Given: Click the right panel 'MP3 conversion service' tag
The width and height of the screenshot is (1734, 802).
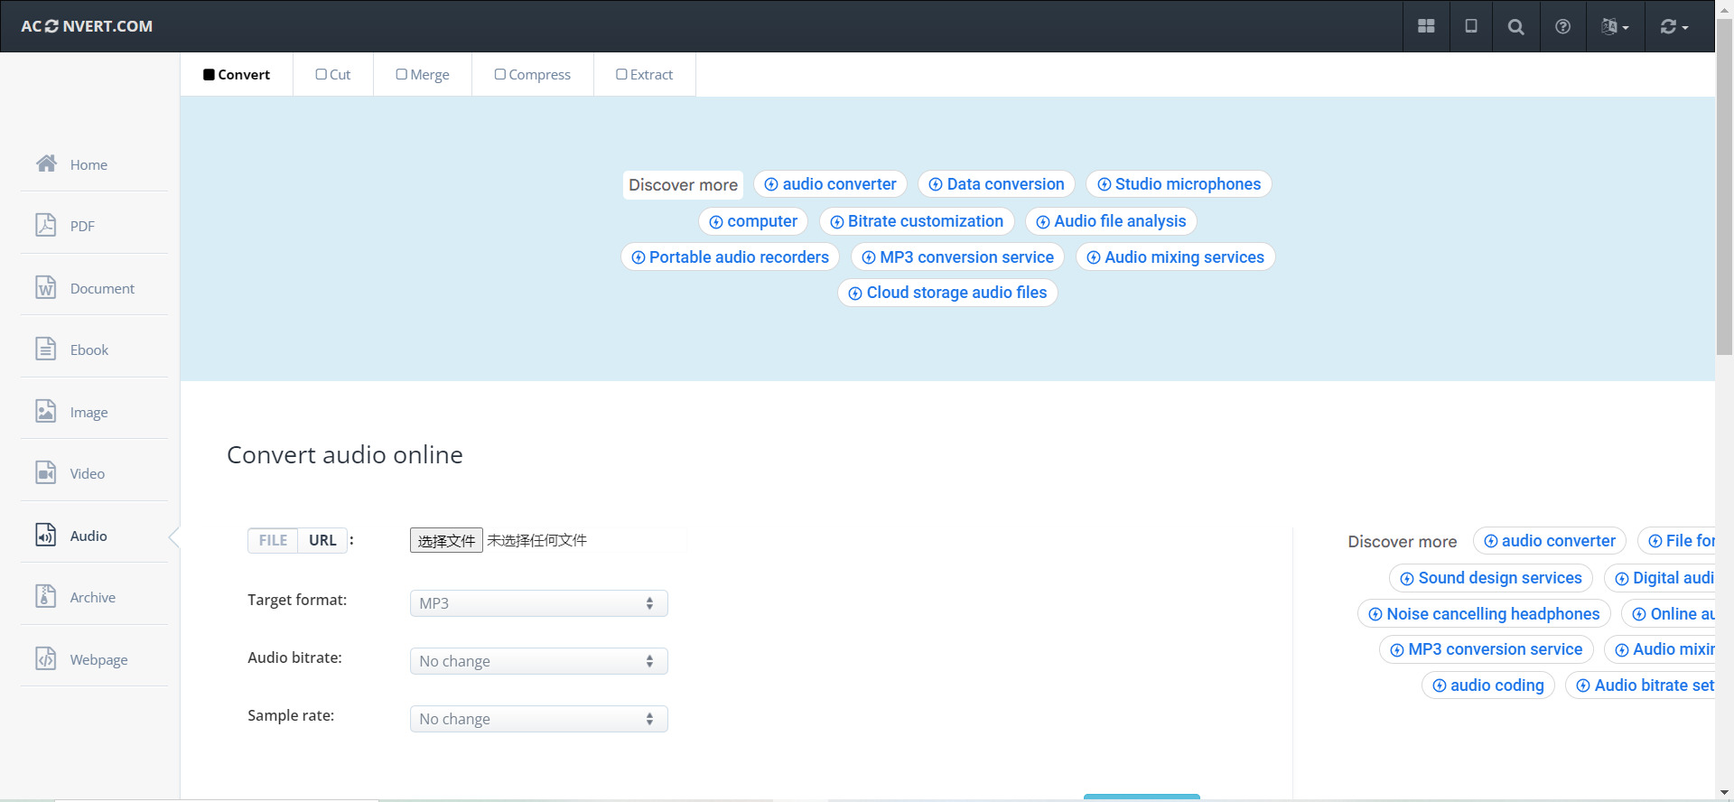Looking at the screenshot, I should pyautogui.click(x=1486, y=649).
